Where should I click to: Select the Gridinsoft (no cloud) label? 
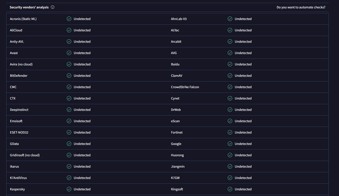(25, 155)
